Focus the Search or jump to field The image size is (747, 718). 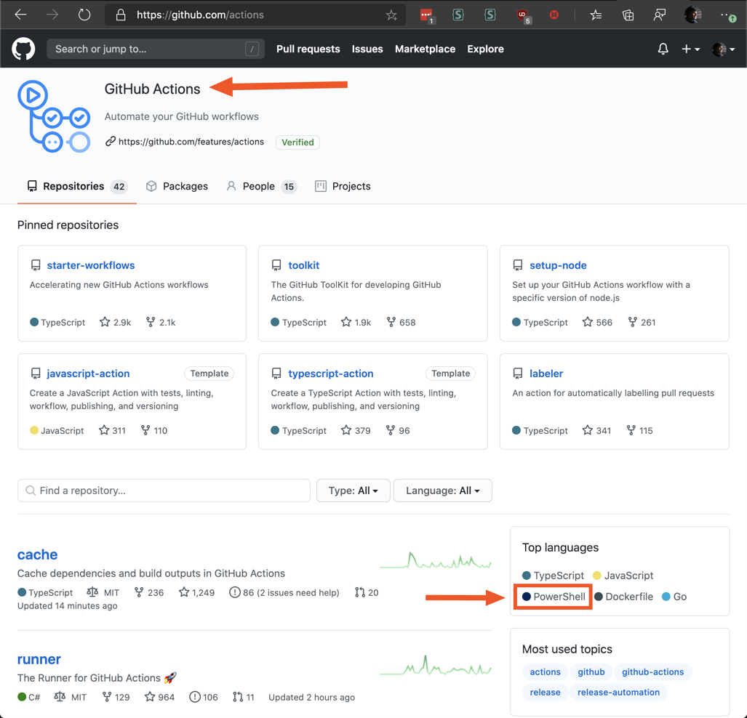[x=156, y=49]
